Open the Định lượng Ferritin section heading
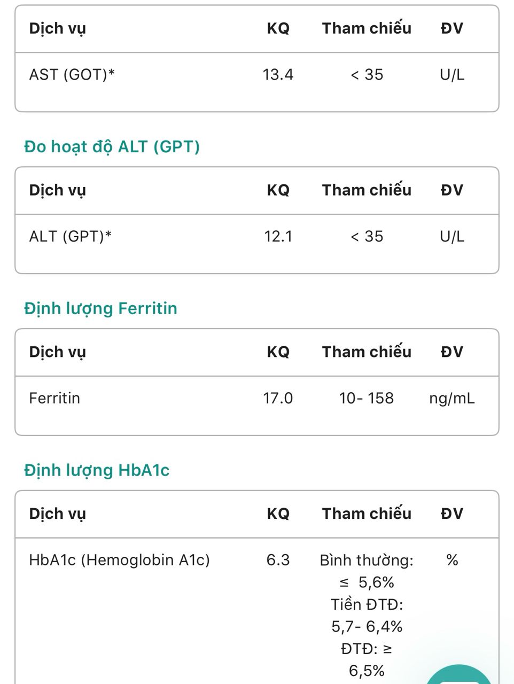The height and width of the screenshot is (684, 514). [100, 308]
